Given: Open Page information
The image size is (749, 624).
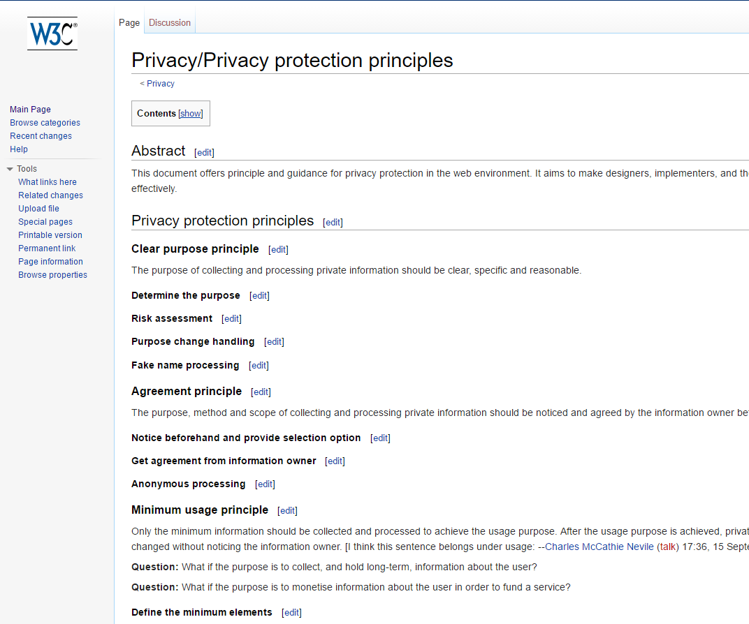Looking at the screenshot, I should (x=50, y=262).
